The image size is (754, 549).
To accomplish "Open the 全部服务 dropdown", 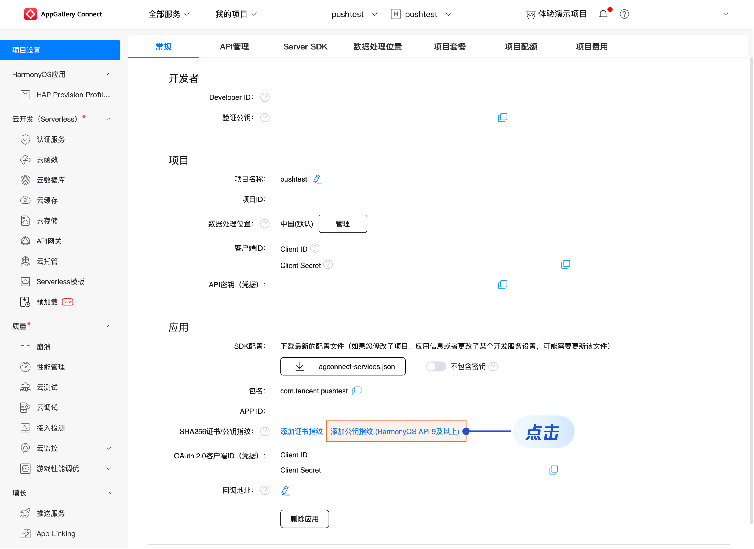I will click(169, 14).
